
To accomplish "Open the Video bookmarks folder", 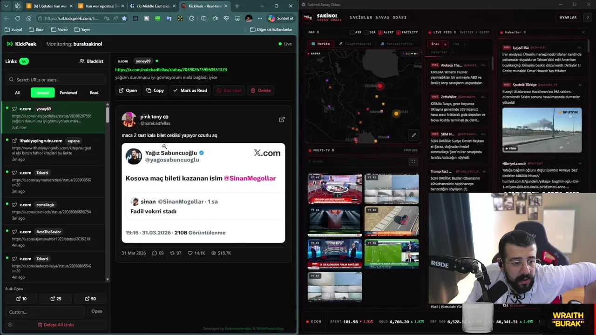I will click(x=59, y=29).
